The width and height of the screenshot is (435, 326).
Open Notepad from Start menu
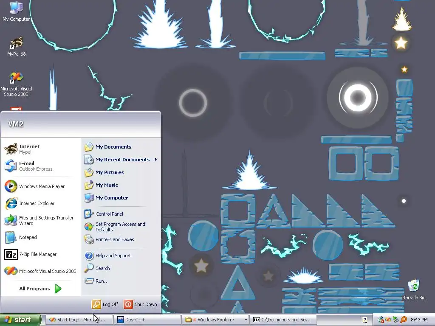pos(41,237)
